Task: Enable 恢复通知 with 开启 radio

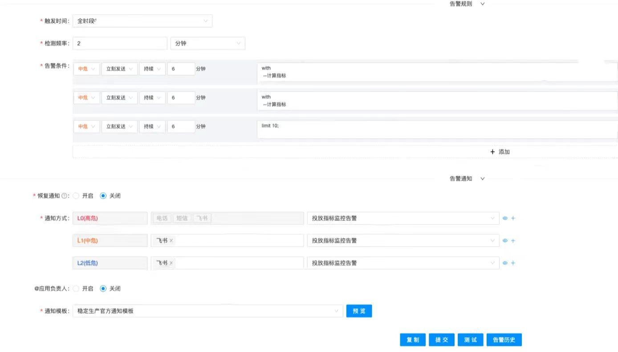Action: pyautogui.click(x=76, y=196)
